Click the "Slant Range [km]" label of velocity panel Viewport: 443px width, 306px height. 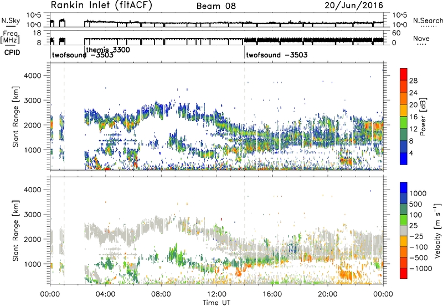(x=16, y=230)
